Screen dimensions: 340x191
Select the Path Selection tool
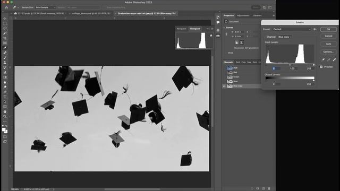click(x=5, y=102)
